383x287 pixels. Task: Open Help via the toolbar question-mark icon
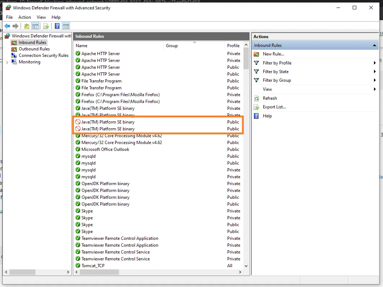[57, 26]
